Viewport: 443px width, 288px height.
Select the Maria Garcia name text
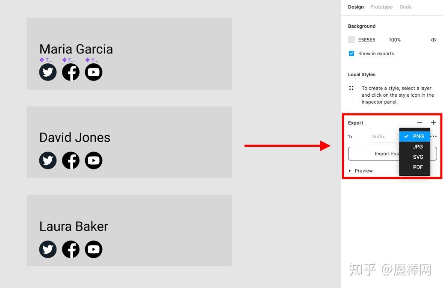[x=76, y=49]
